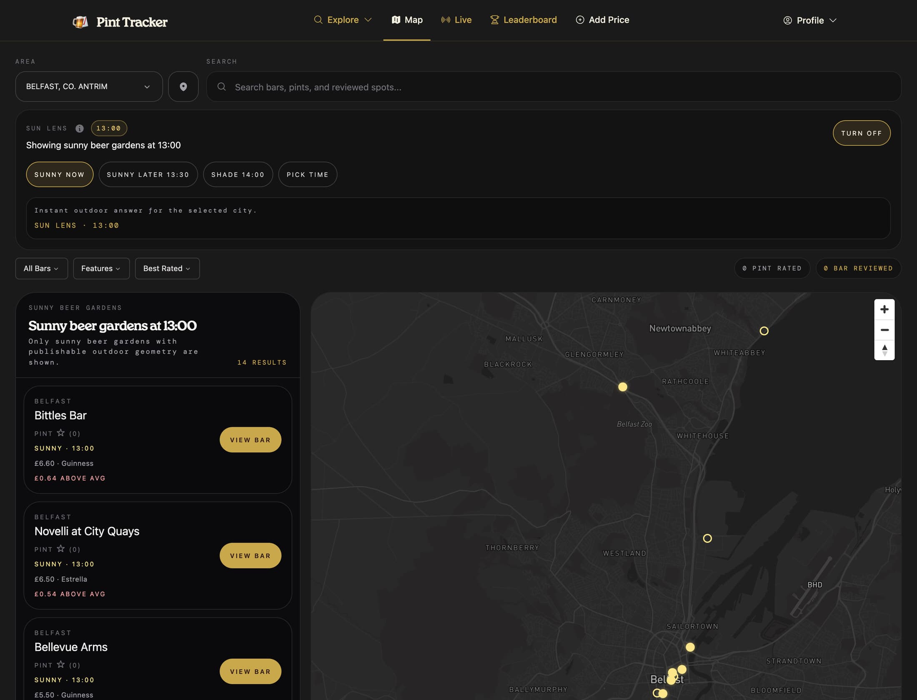Open the Features filter dropdown
The image size is (917, 700).
(x=101, y=269)
